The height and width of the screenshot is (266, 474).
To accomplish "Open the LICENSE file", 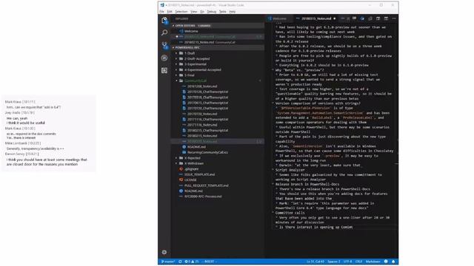I will coord(218,180).
